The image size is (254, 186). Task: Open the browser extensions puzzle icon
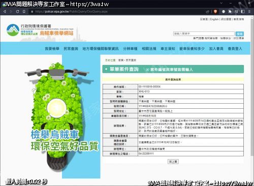point(230,12)
